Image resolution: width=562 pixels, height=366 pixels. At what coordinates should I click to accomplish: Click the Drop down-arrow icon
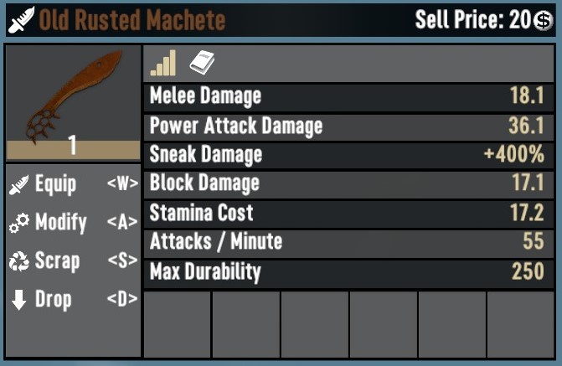tap(18, 300)
